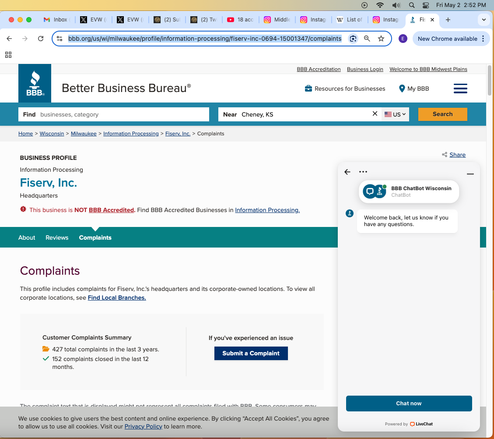This screenshot has width=494, height=439.
Task: Switch to the Gmail Inbox tab
Action: (x=56, y=20)
